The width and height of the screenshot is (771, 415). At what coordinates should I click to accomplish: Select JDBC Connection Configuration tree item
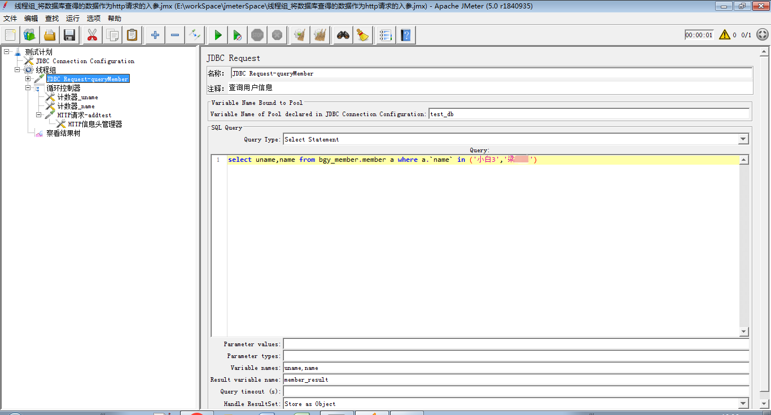click(x=85, y=61)
